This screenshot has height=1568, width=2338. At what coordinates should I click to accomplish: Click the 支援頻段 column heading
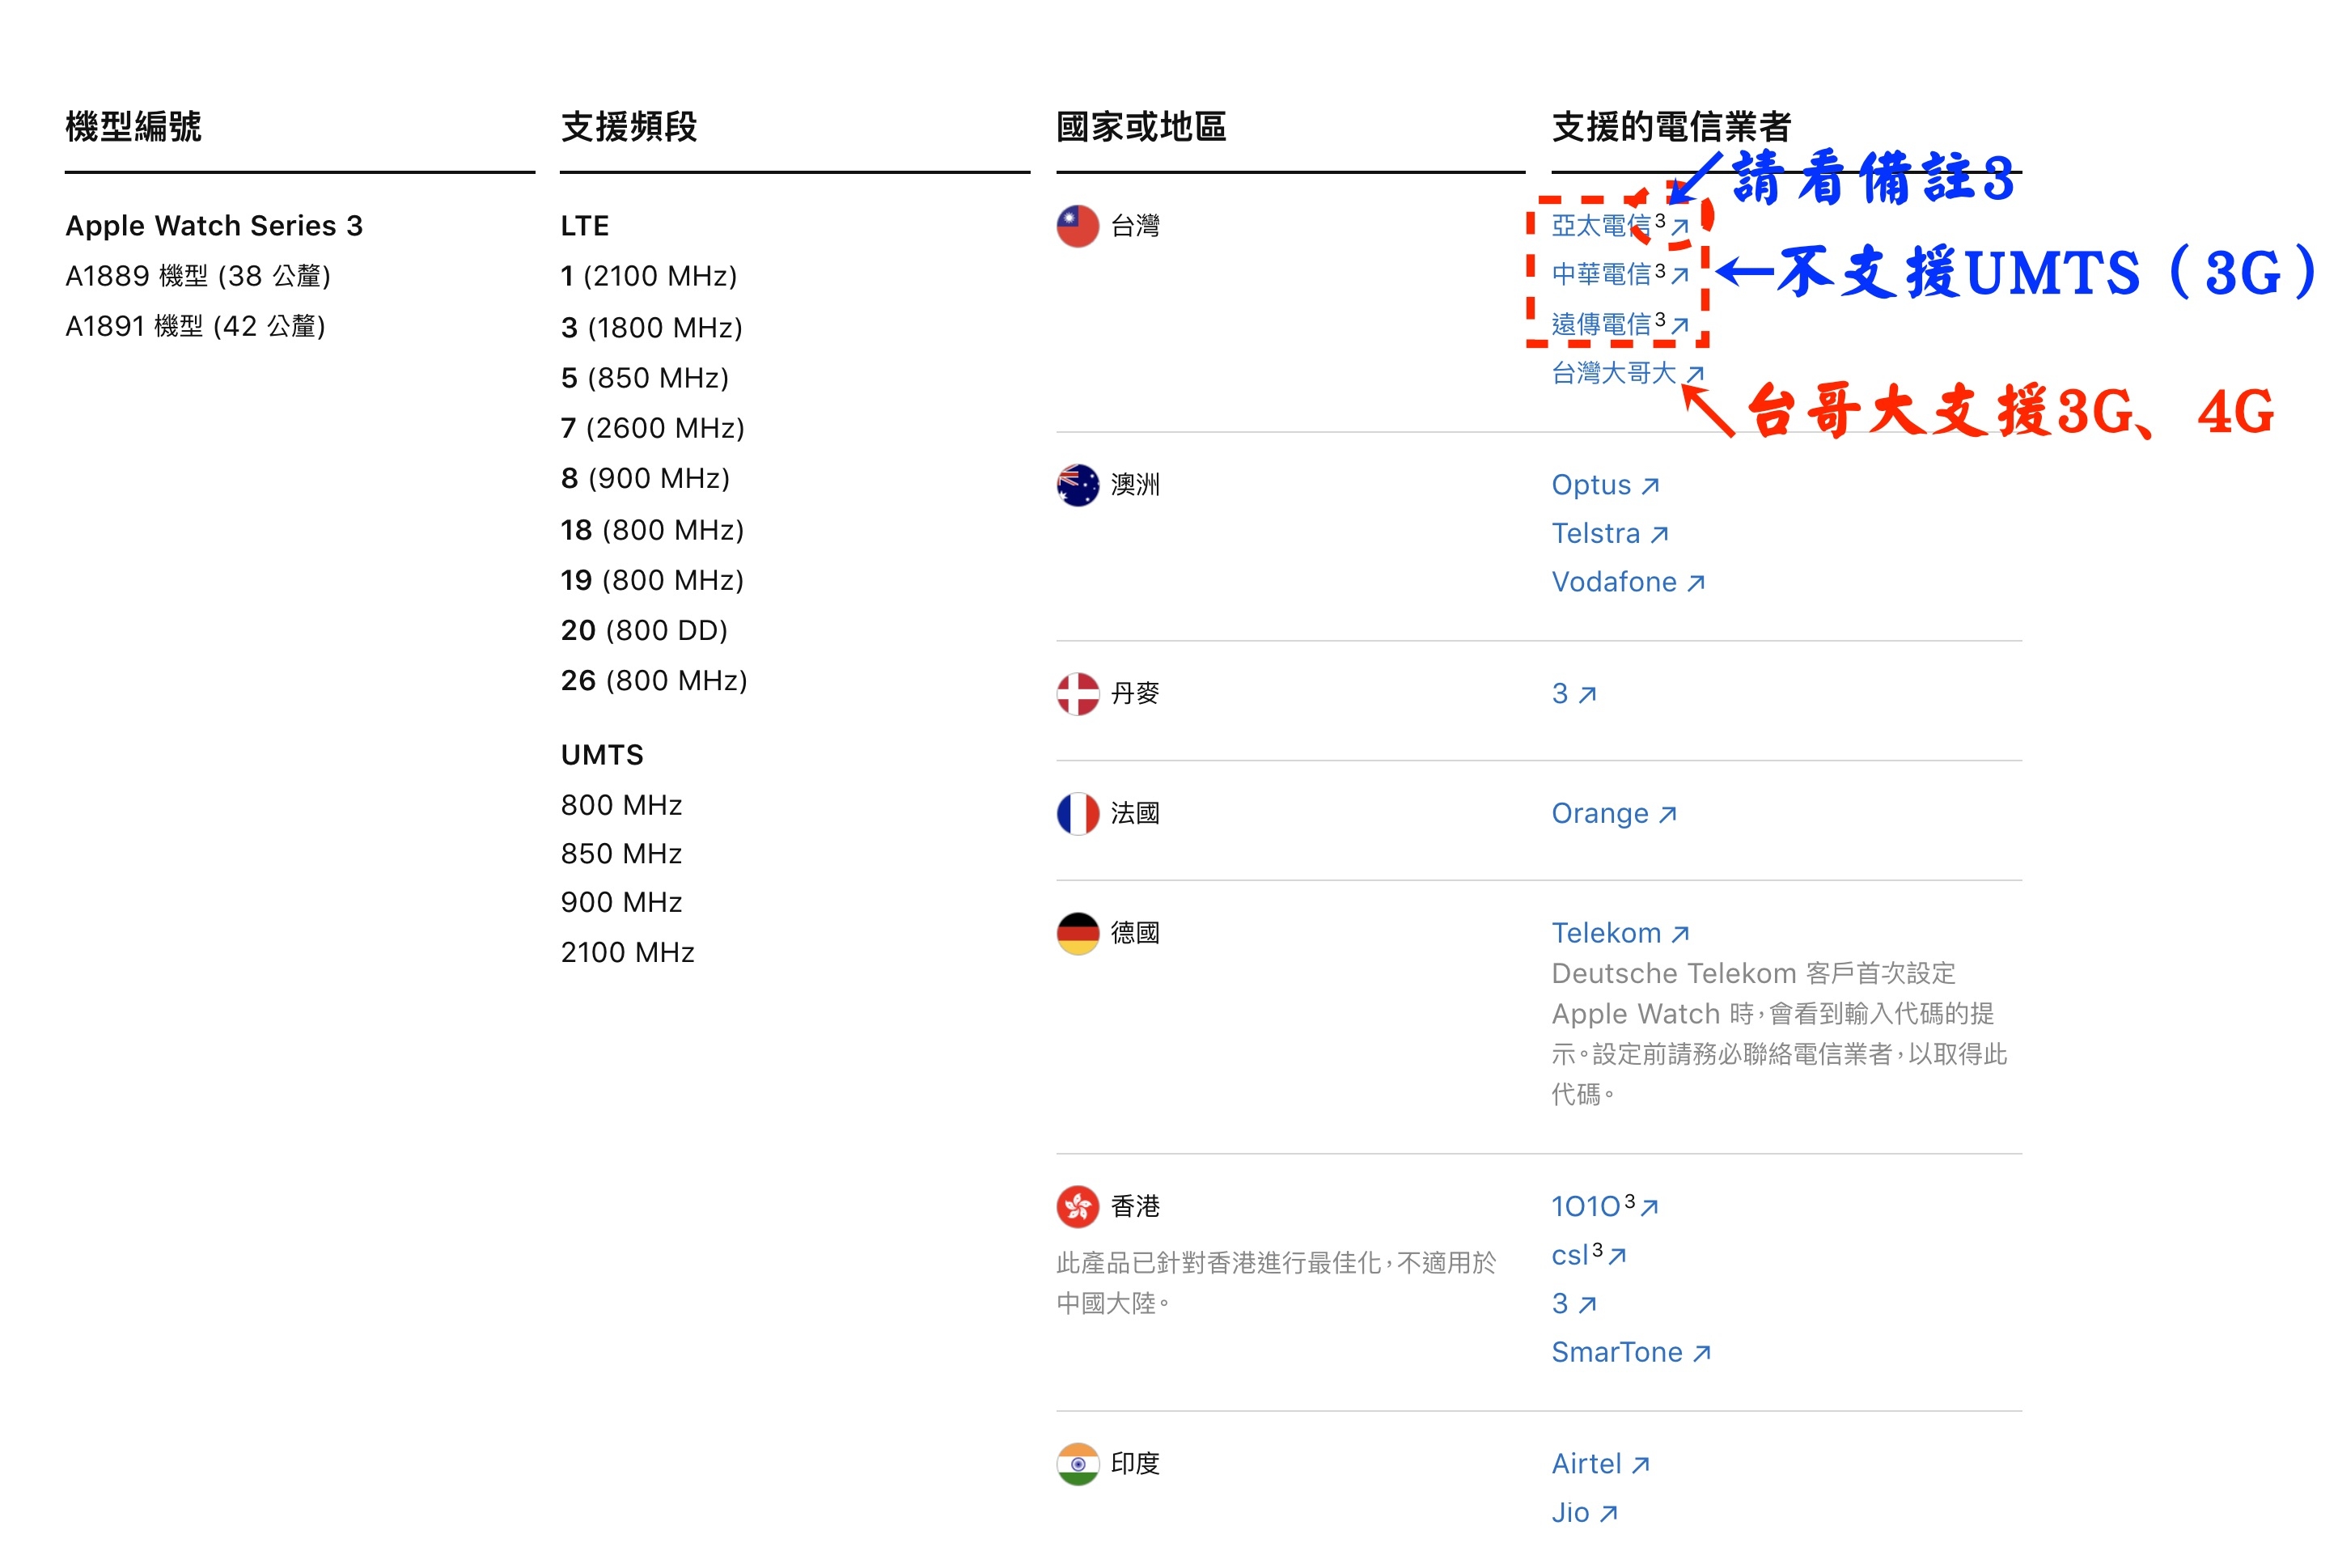pos(629,127)
